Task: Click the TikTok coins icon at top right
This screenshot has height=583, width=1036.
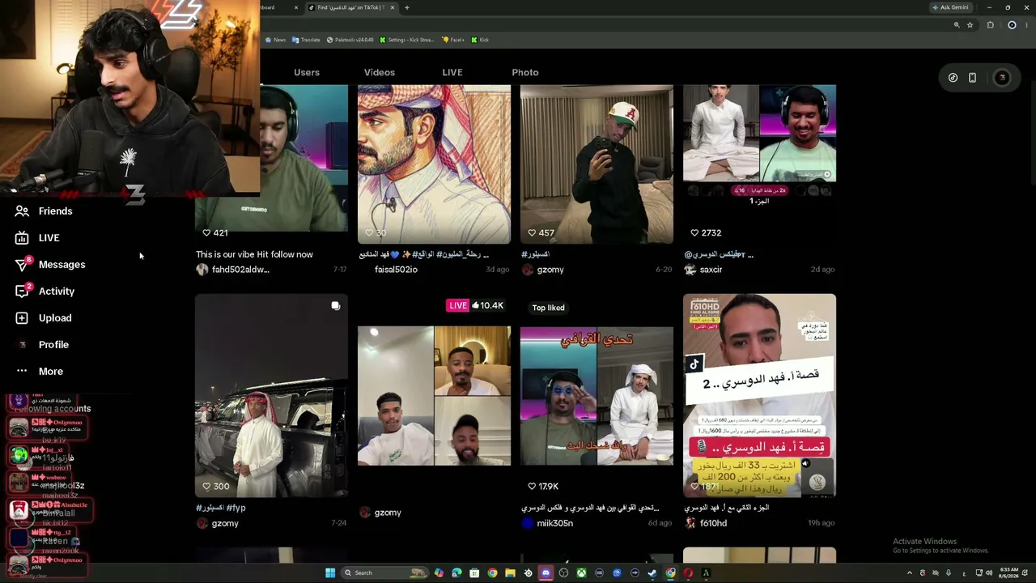Action: 953,78
